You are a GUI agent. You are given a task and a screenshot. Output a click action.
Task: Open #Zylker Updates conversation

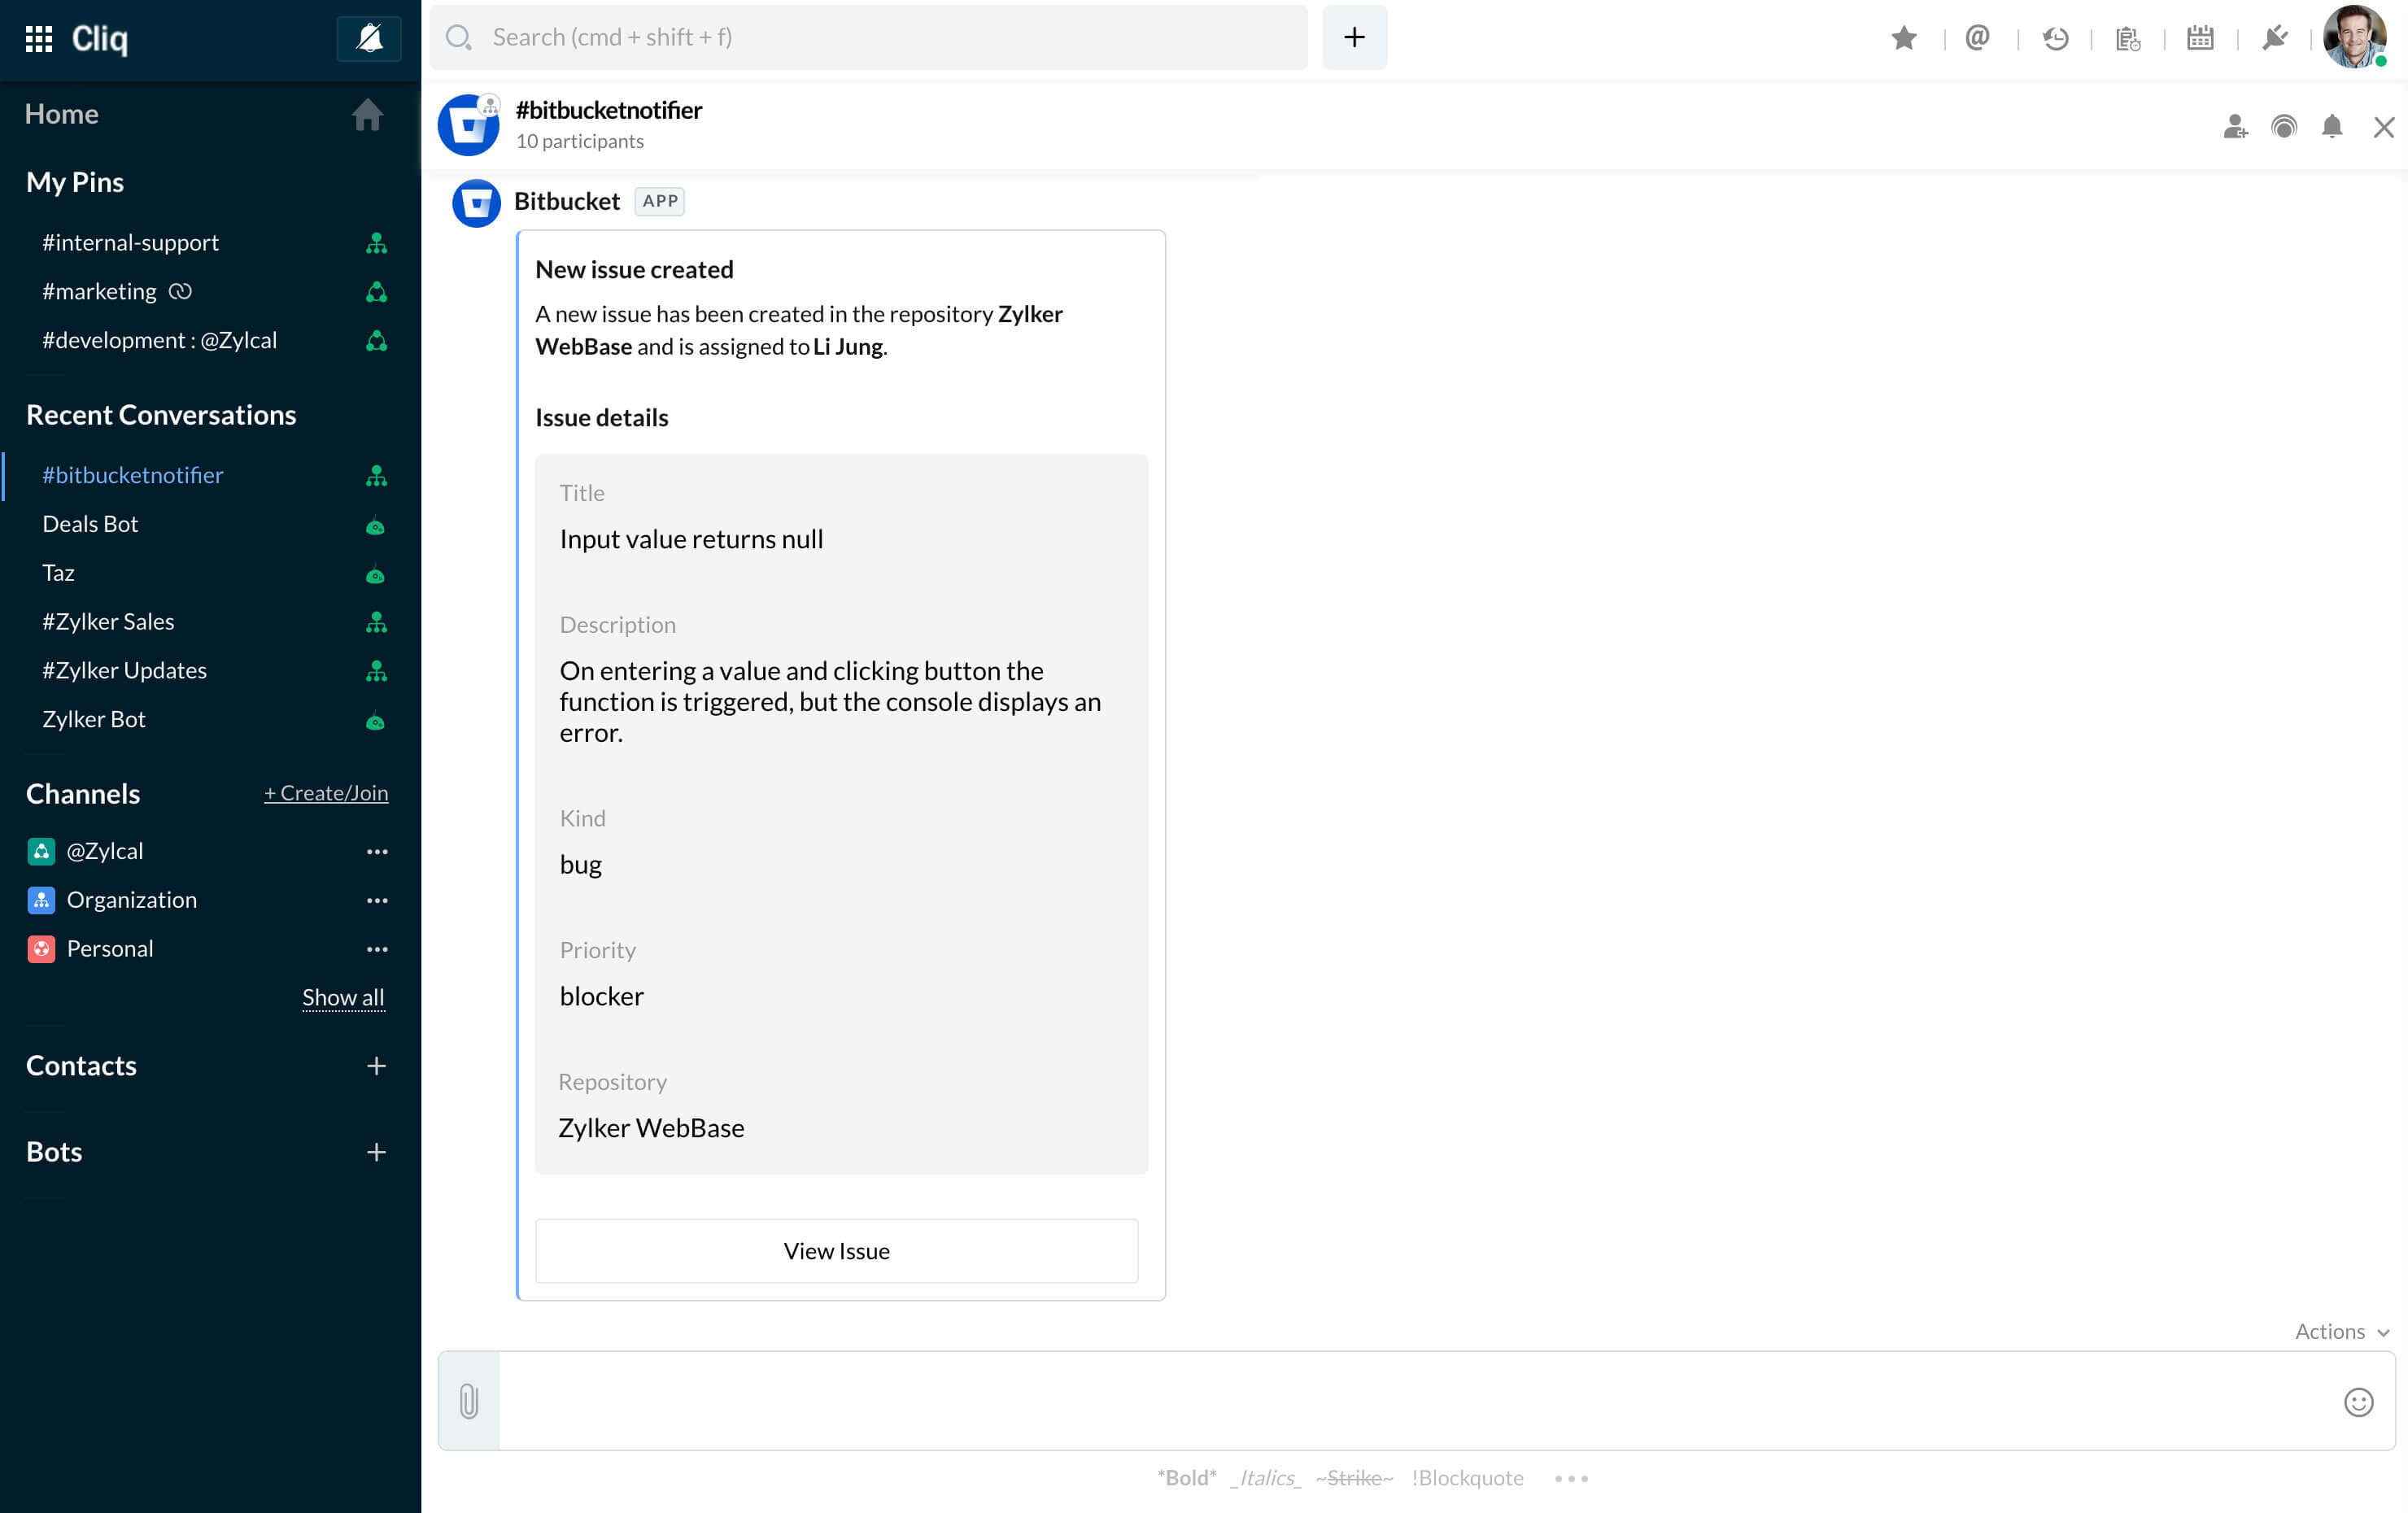pyautogui.click(x=124, y=670)
